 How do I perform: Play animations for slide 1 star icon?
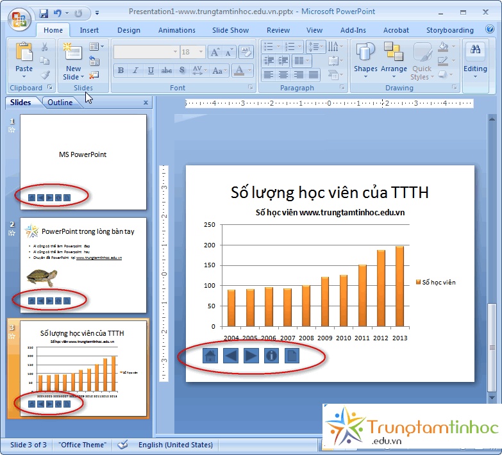(12, 130)
